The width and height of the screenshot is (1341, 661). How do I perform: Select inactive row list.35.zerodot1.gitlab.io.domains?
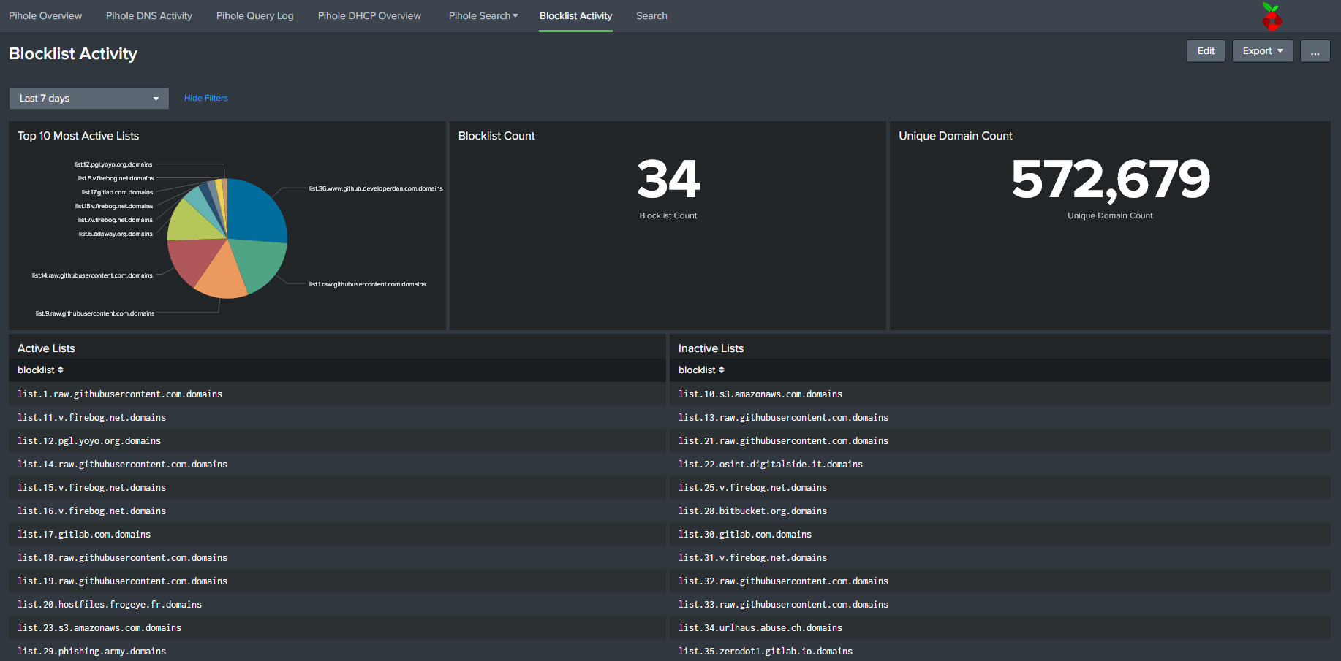(x=1000, y=651)
